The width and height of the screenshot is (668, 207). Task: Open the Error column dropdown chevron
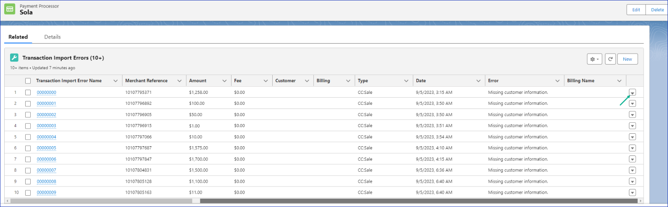click(557, 81)
